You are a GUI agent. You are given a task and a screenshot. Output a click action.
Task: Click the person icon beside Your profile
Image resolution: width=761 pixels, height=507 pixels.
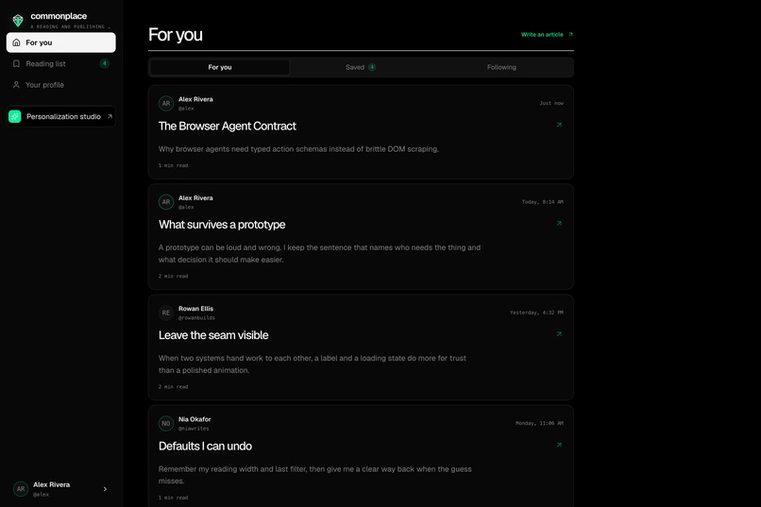click(x=16, y=85)
